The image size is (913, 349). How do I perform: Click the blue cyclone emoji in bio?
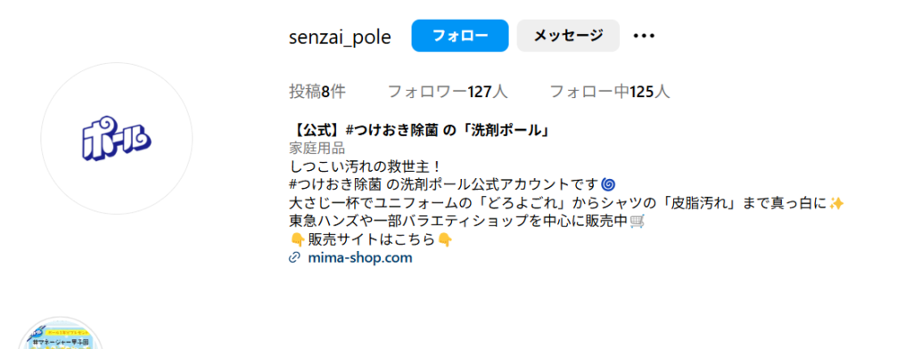coord(606,185)
